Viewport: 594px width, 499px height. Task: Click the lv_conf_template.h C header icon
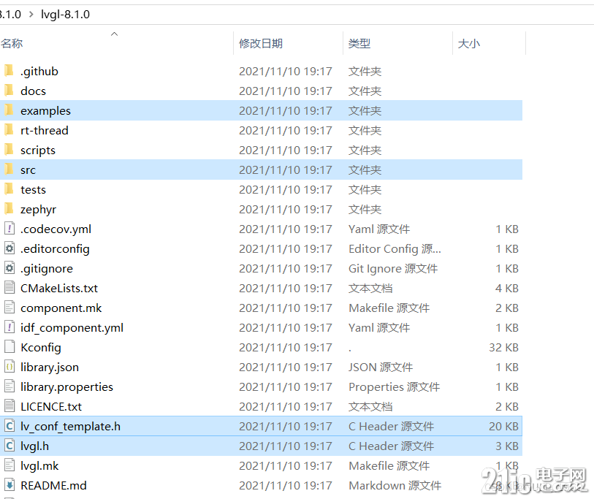pos(9,426)
